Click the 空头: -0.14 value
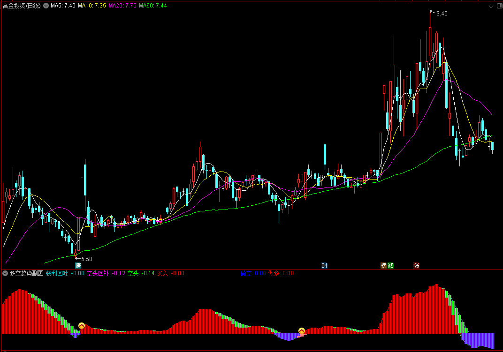 141,273
